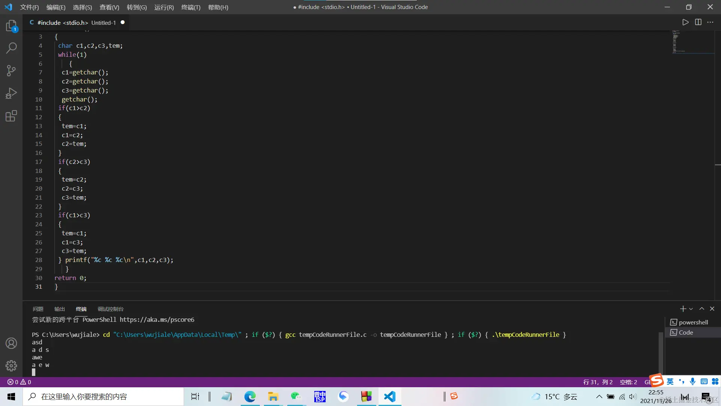Select the powershell terminal instance
721x406 pixels.
click(x=693, y=322)
